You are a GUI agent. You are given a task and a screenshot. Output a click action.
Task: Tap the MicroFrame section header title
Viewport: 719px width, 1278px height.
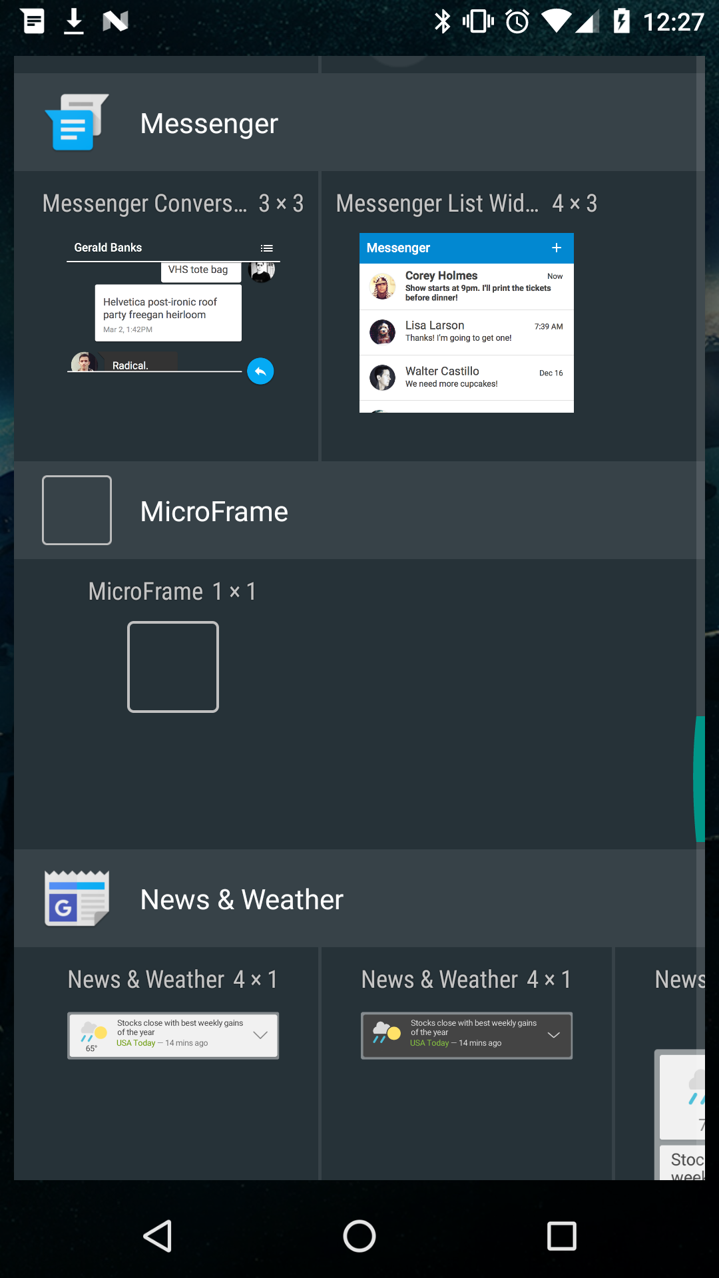pyautogui.click(x=214, y=511)
